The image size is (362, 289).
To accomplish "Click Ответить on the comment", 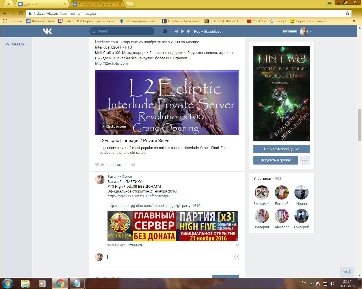I will point(135,245).
